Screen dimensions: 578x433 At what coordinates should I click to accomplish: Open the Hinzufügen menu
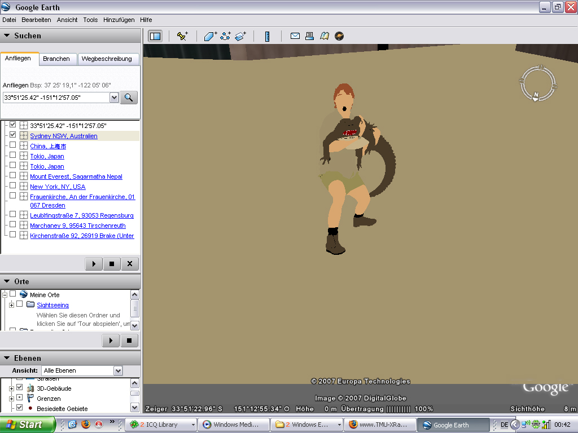119,20
